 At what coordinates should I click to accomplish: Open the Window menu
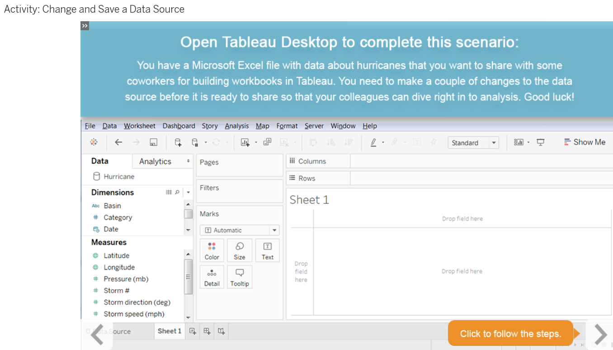click(343, 126)
